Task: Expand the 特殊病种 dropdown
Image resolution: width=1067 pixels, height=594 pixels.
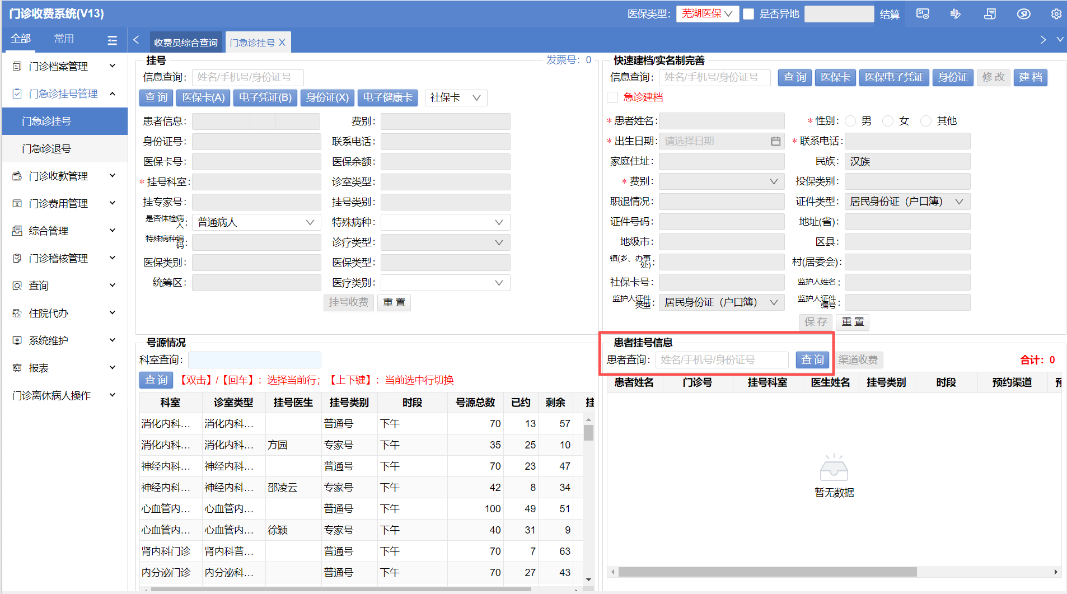Action: pyautogui.click(x=446, y=222)
